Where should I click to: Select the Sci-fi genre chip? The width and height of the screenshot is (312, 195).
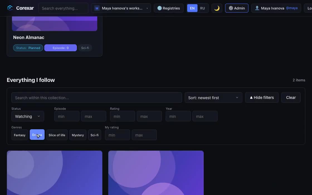tap(94, 135)
